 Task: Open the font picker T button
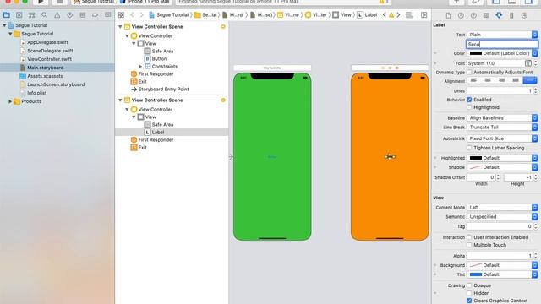pyautogui.click(x=527, y=63)
